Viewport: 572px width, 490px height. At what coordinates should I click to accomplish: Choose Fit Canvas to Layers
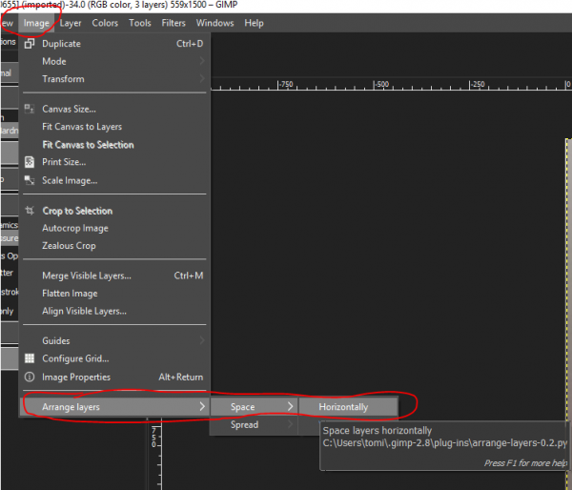point(114,127)
